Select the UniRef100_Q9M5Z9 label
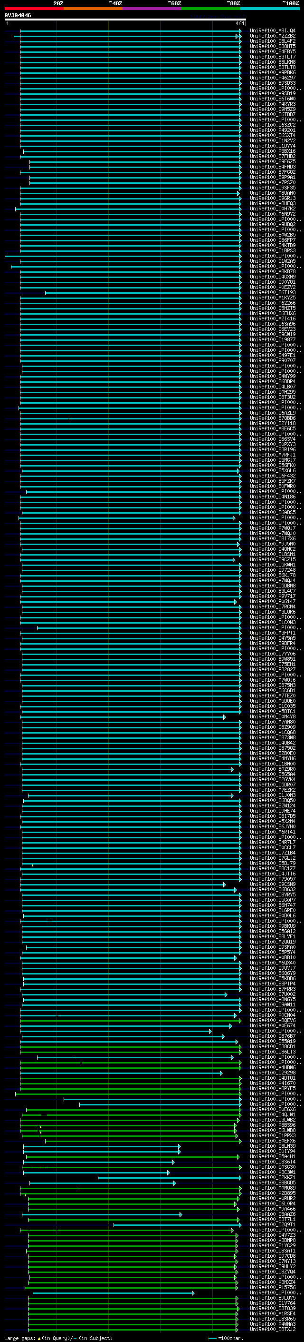 click(x=272, y=109)
